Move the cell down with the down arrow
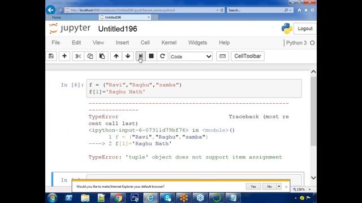 click(128, 56)
